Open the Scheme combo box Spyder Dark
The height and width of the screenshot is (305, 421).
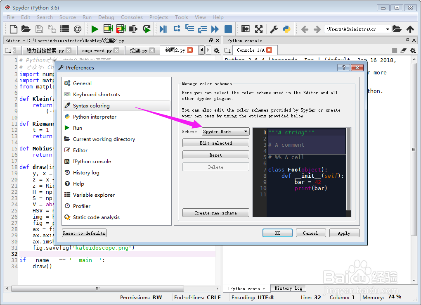225,131
